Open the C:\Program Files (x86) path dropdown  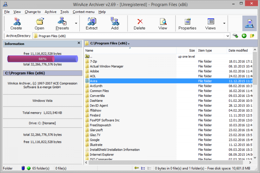pos(129,44)
